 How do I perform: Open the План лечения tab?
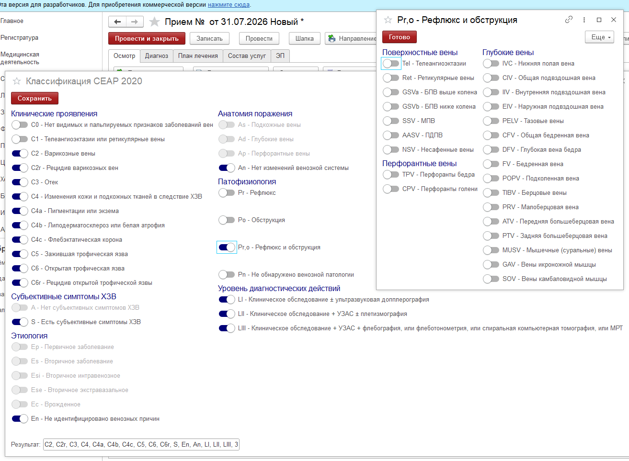point(198,56)
